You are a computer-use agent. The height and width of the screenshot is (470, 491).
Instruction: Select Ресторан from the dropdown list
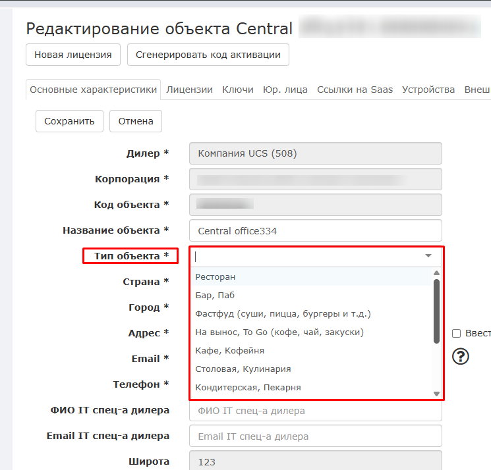pos(216,277)
